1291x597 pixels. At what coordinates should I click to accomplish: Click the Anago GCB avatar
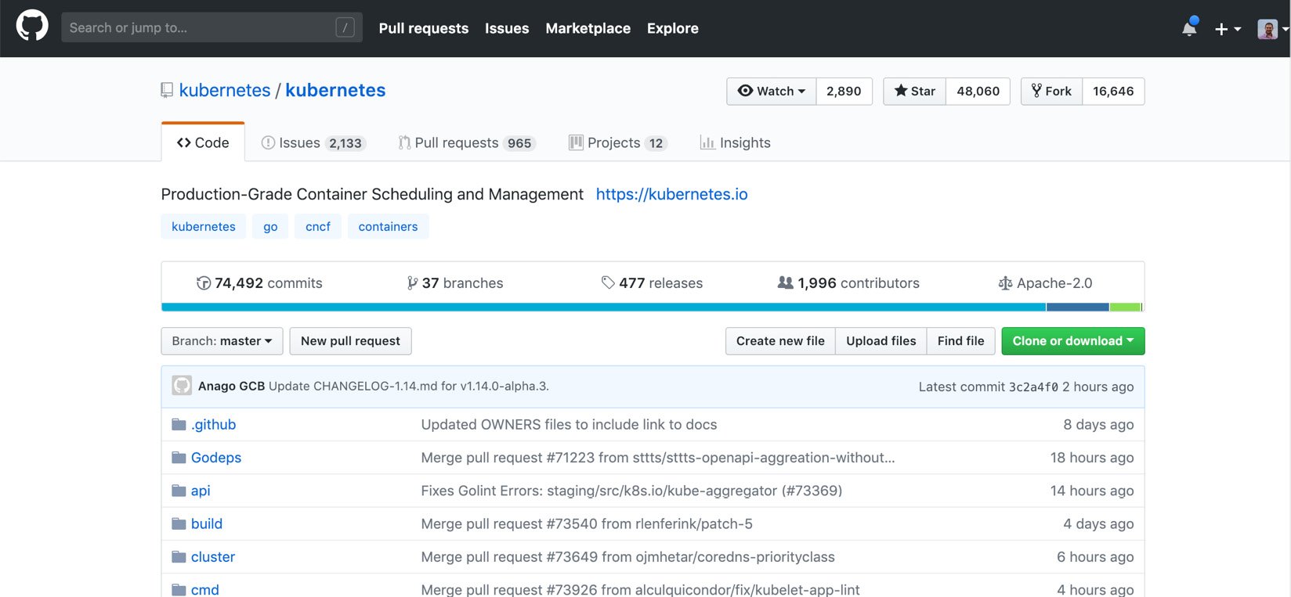[182, 386]
